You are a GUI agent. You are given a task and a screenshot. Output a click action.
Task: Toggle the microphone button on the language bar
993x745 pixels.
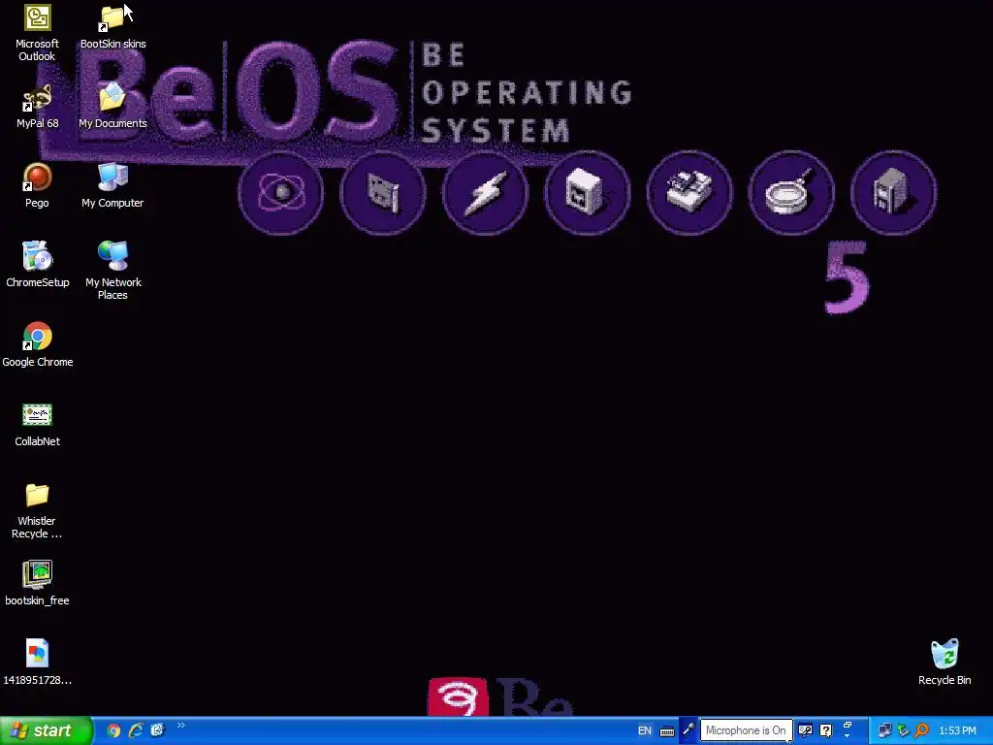(689, 730)
